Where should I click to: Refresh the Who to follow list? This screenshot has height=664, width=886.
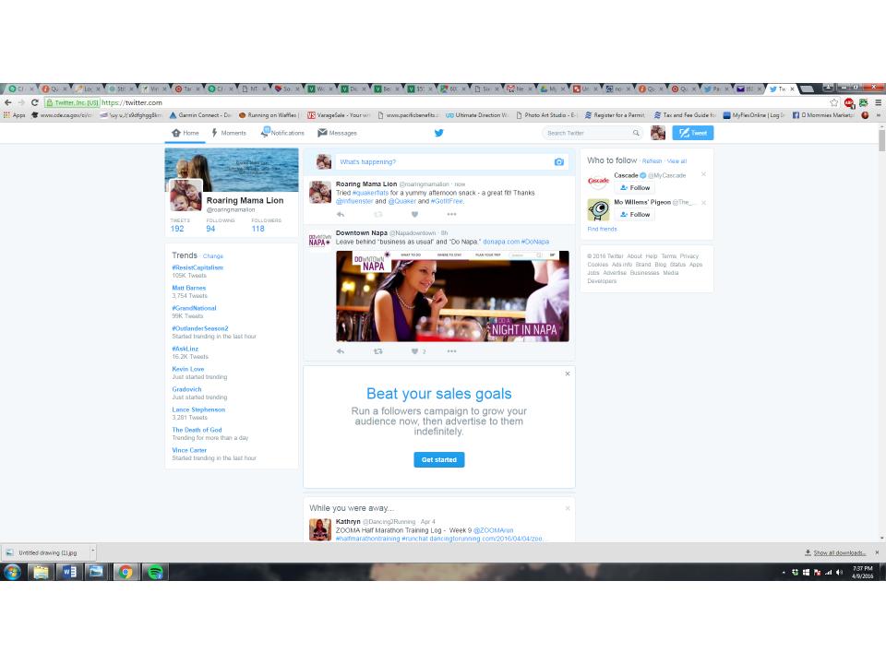(x=652, y=161)
